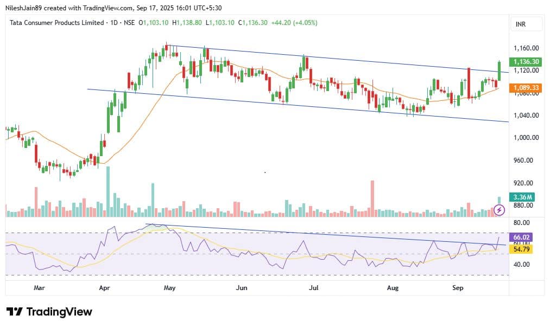Select the low value L1,103.10
This screenshot has width=550, height=328.
220,23
